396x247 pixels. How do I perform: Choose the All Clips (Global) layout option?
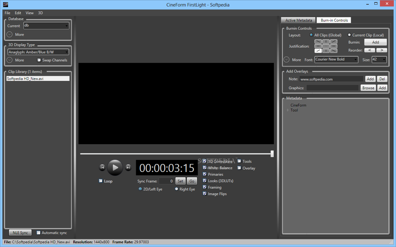[311, 35]
